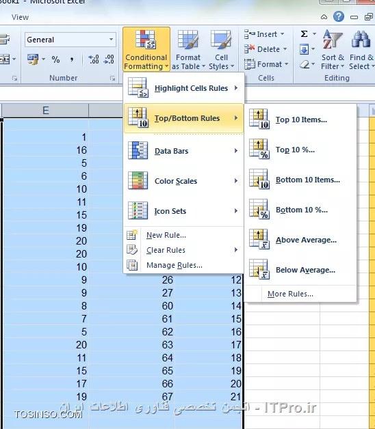Choose Bottom 10 % rule
Screen dimensions: 375x429
(301, 210)
